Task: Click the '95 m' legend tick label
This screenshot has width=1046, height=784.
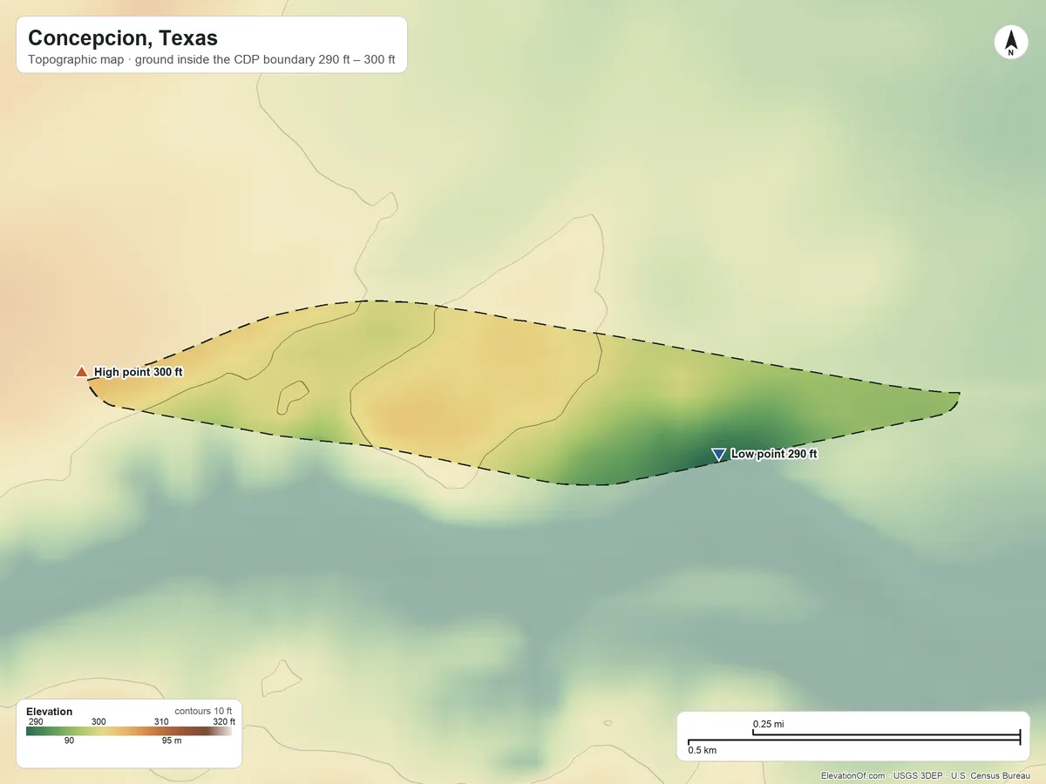Action: pyautogui.click(x=172, y=741)
